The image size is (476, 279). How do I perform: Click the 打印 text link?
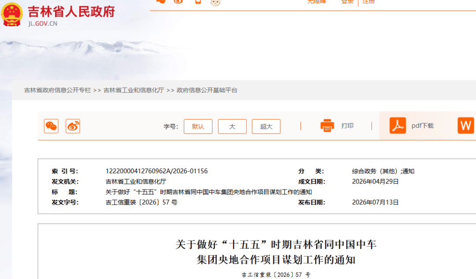(x=347, y=126)
